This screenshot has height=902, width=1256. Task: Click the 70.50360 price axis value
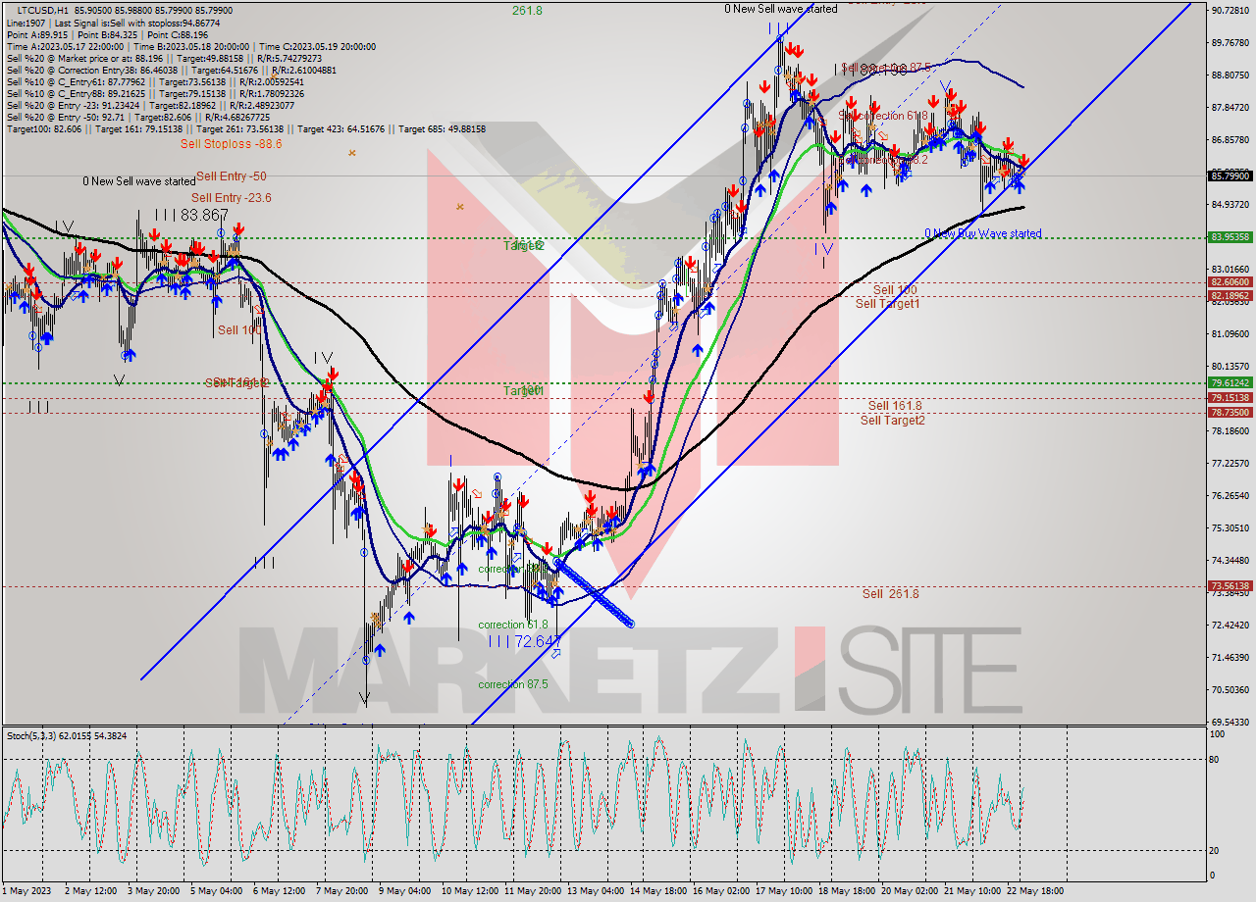(x=1230, y=689)
